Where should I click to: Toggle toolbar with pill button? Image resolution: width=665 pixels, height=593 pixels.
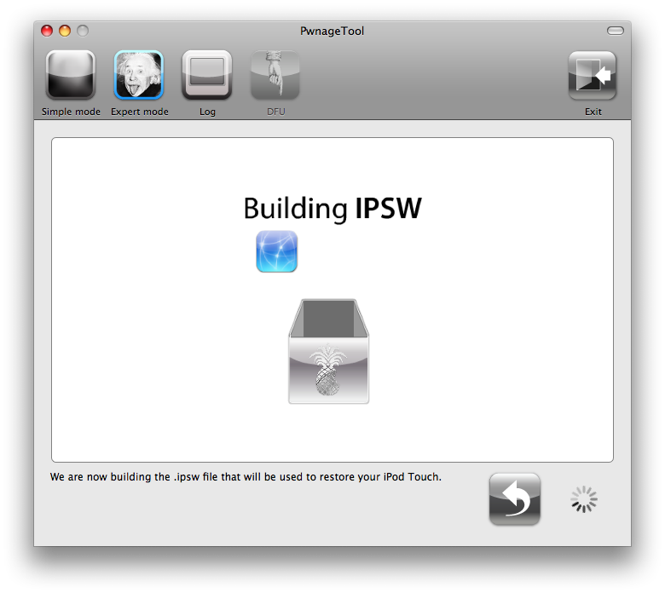click(x=615, y=31)
